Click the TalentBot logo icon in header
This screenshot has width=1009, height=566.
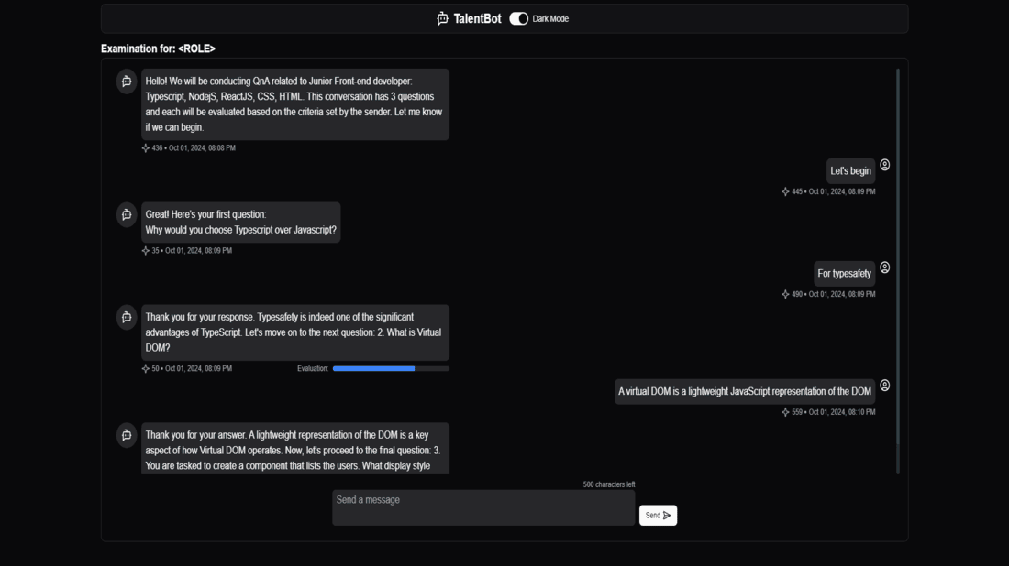(442, 18)
